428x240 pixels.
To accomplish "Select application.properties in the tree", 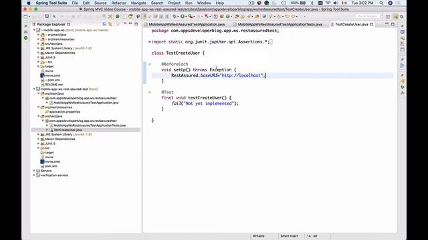I will coord(65,111).
